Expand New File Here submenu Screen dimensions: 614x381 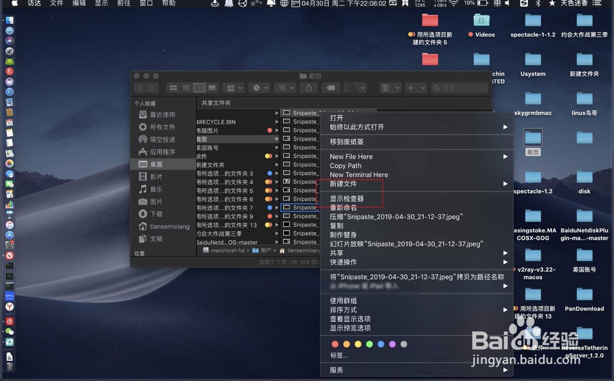click(x=417, y=157)
